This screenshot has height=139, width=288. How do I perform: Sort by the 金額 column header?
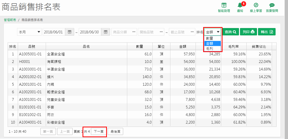183,47
